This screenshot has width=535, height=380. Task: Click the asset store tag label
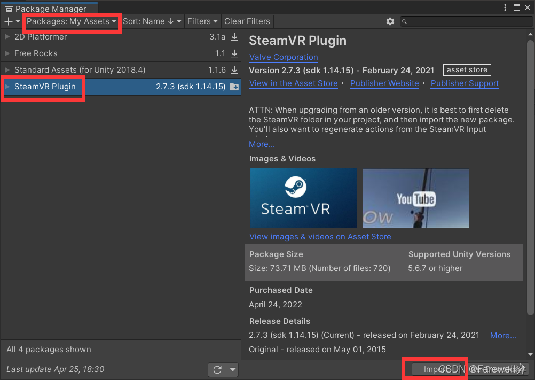(467, 70)
